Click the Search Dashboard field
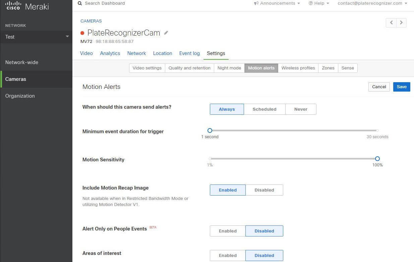This screenshot has width=414, height=262. coord(105,3)
